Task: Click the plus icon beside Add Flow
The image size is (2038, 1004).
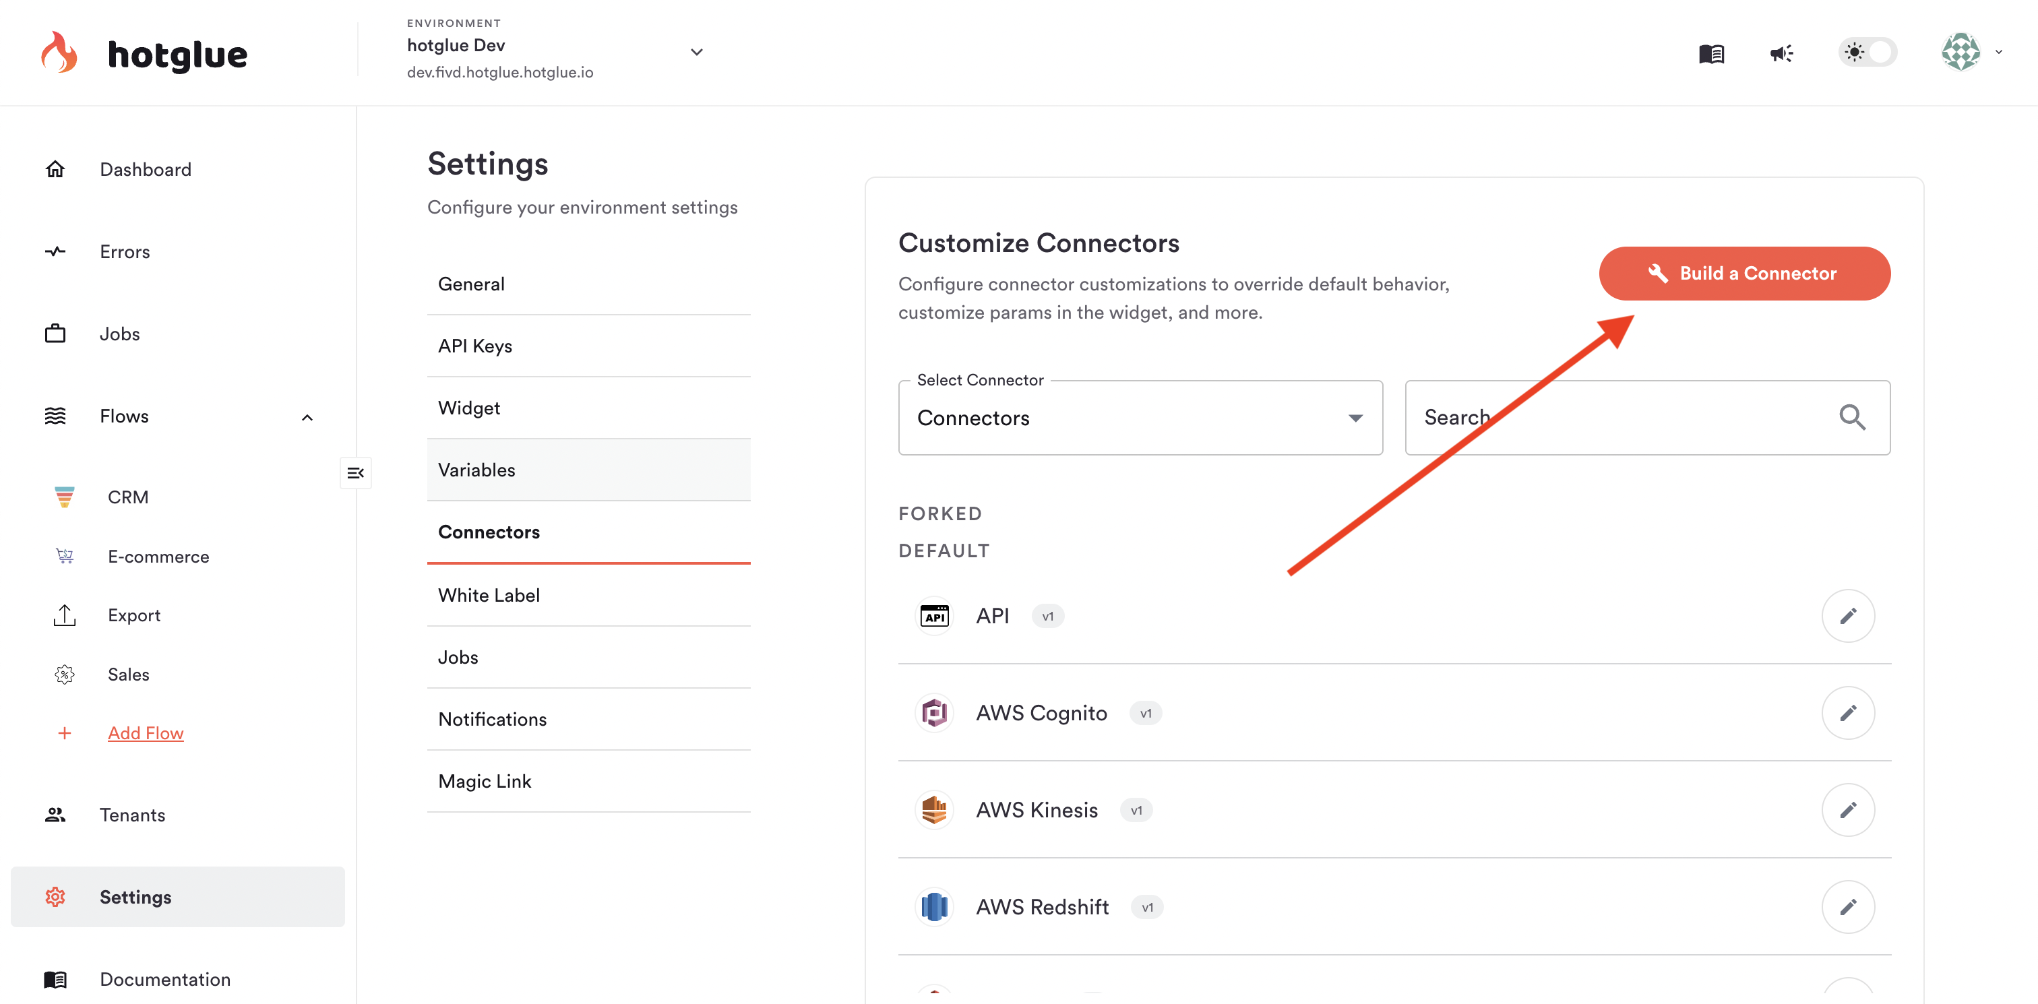Action: 65,733
